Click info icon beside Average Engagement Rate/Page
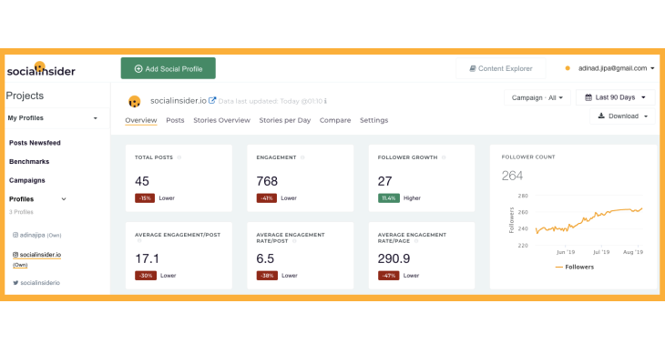665x364 pixels. (x=416, y=241)
